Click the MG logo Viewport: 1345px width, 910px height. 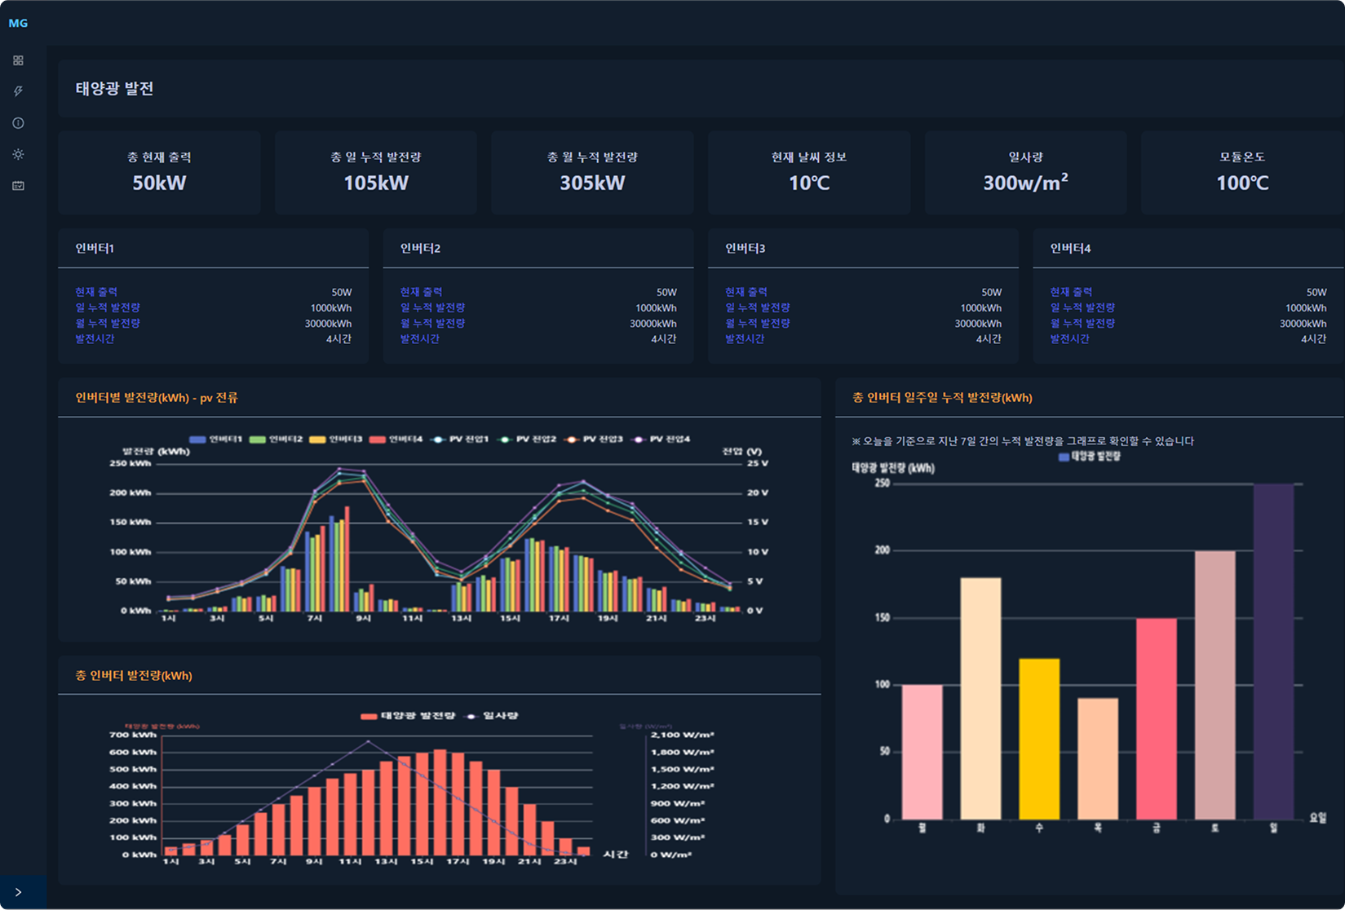click(x=18, y=23)
